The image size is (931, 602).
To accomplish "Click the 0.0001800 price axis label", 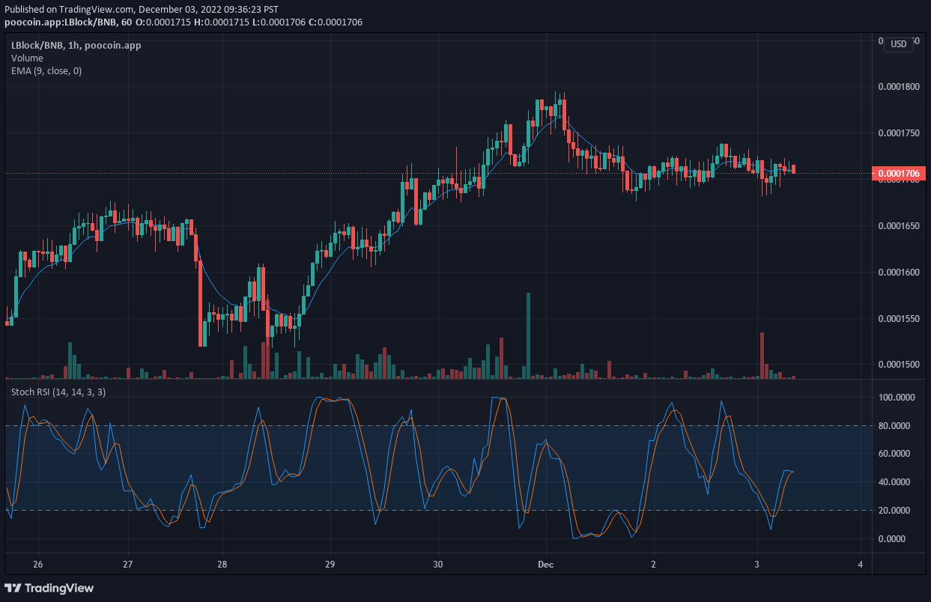I will point(899,87).
